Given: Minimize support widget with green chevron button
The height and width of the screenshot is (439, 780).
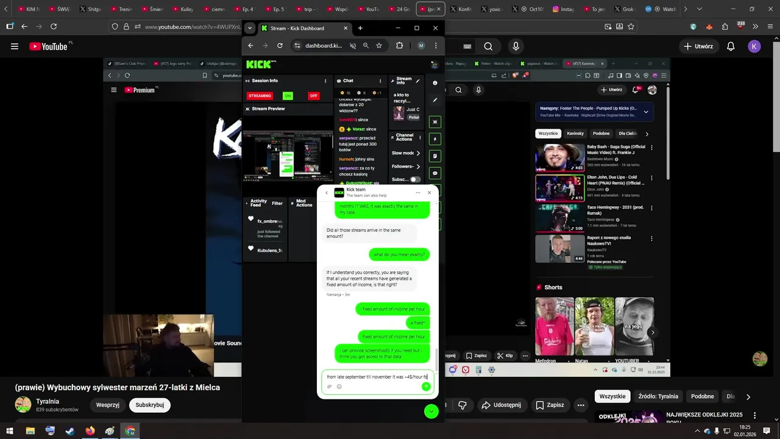Looking at the screenshot, I should coord(431,412).
